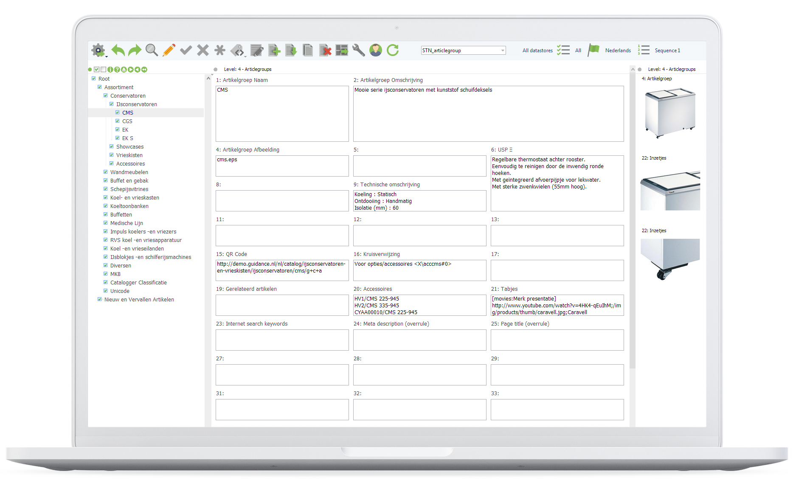Click the green checkmark confirm icon

(x=186, y=50)
